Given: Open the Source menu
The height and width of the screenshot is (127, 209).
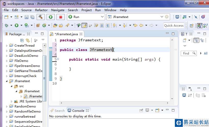Looking at the screenshot, I should (x=26, y=10).
